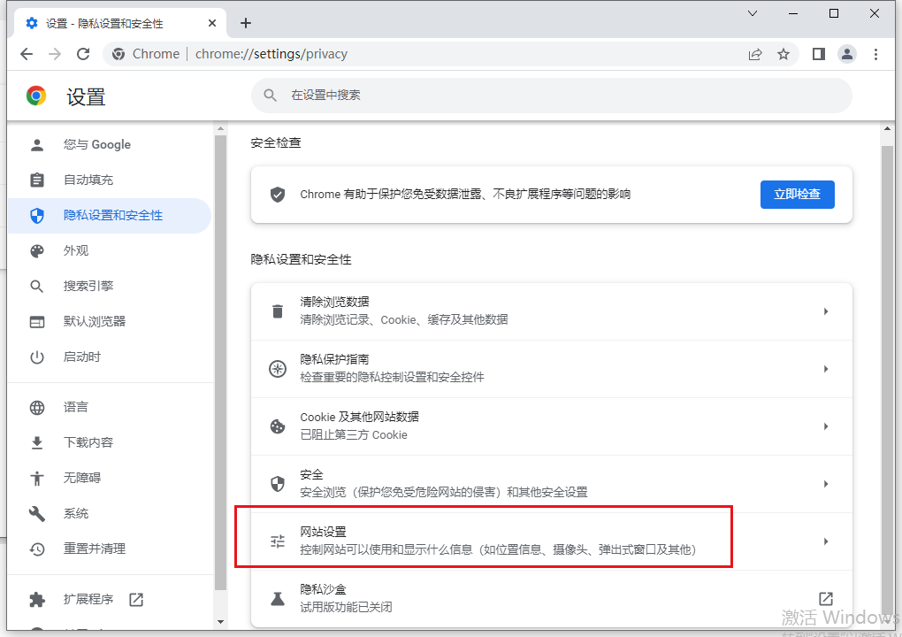Image resolution: width=902 pixels, height=637 pixels.
Task: Click the shield check icon in 安全检查 card
Action: click(x=278, y=195)
